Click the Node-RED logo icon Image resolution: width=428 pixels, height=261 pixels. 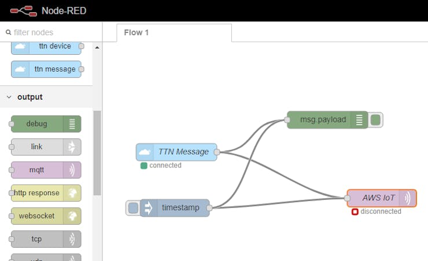[24, 11]
